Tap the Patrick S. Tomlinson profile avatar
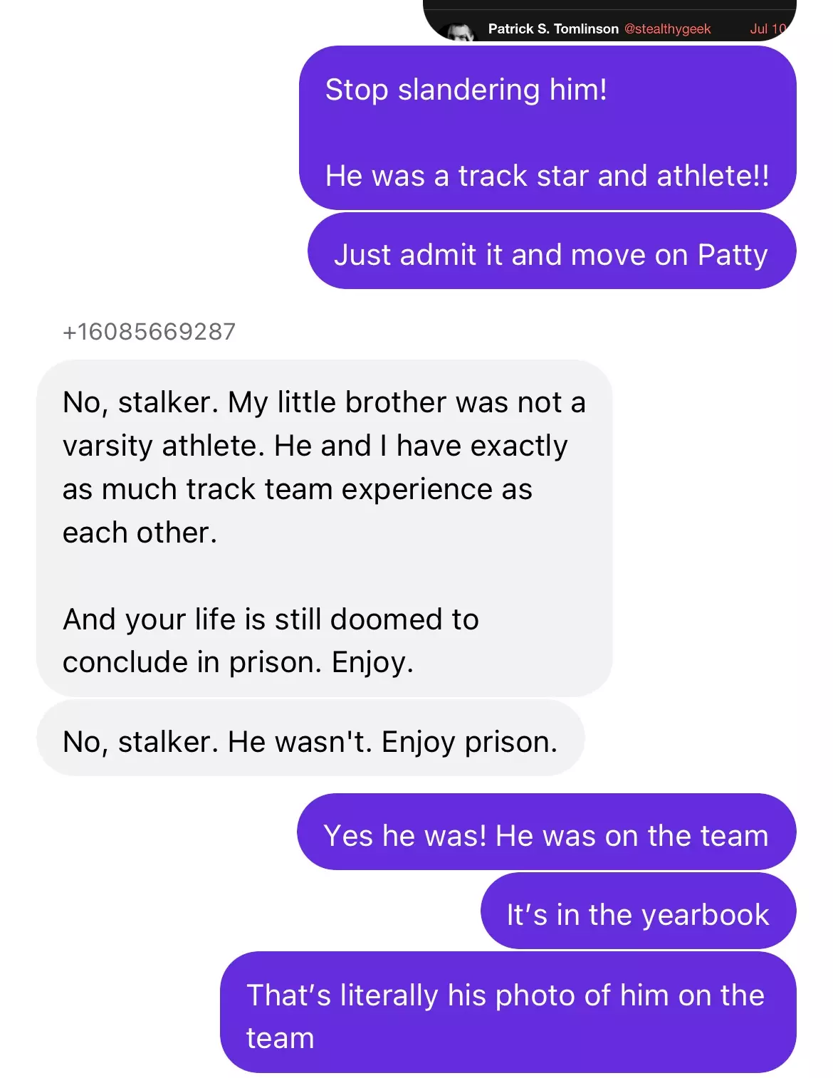833x1078 pixels. point(456,32)
